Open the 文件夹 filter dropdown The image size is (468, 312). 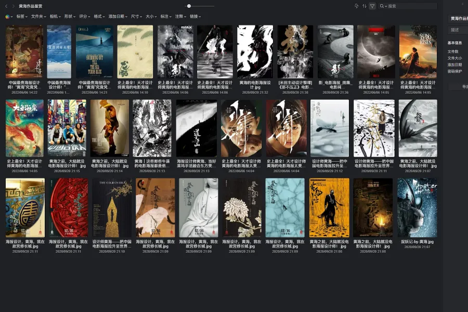(x=38, y=17)
